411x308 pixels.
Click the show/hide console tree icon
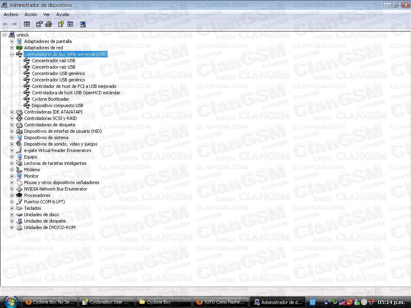click(x=27, y=24)
